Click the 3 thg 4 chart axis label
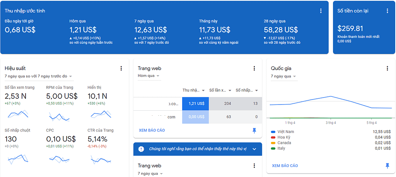Viewport: 396px width, 177px height. [x=331, y=123]
